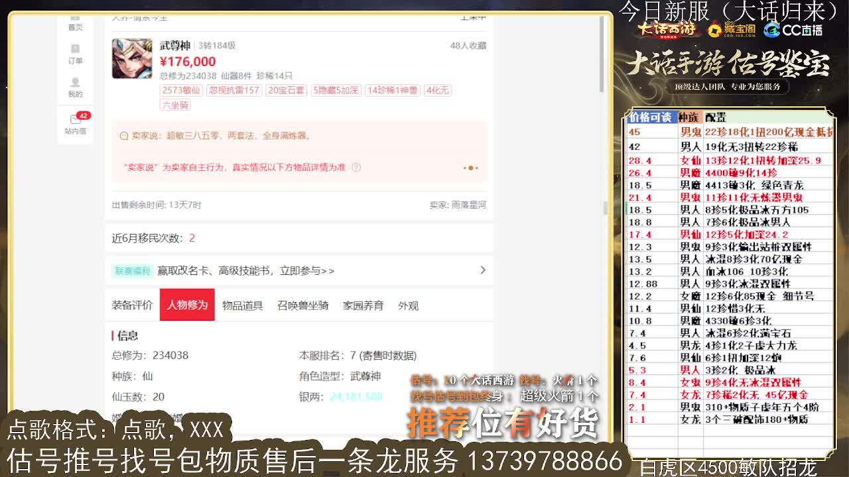Viewport: 849px width, 477px height.
Task: Click the 4化无 tag
Action: 438,90
